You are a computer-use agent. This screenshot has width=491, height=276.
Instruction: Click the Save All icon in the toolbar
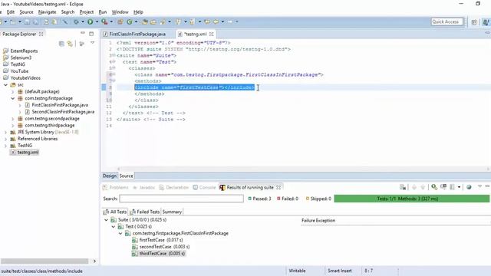36,21
